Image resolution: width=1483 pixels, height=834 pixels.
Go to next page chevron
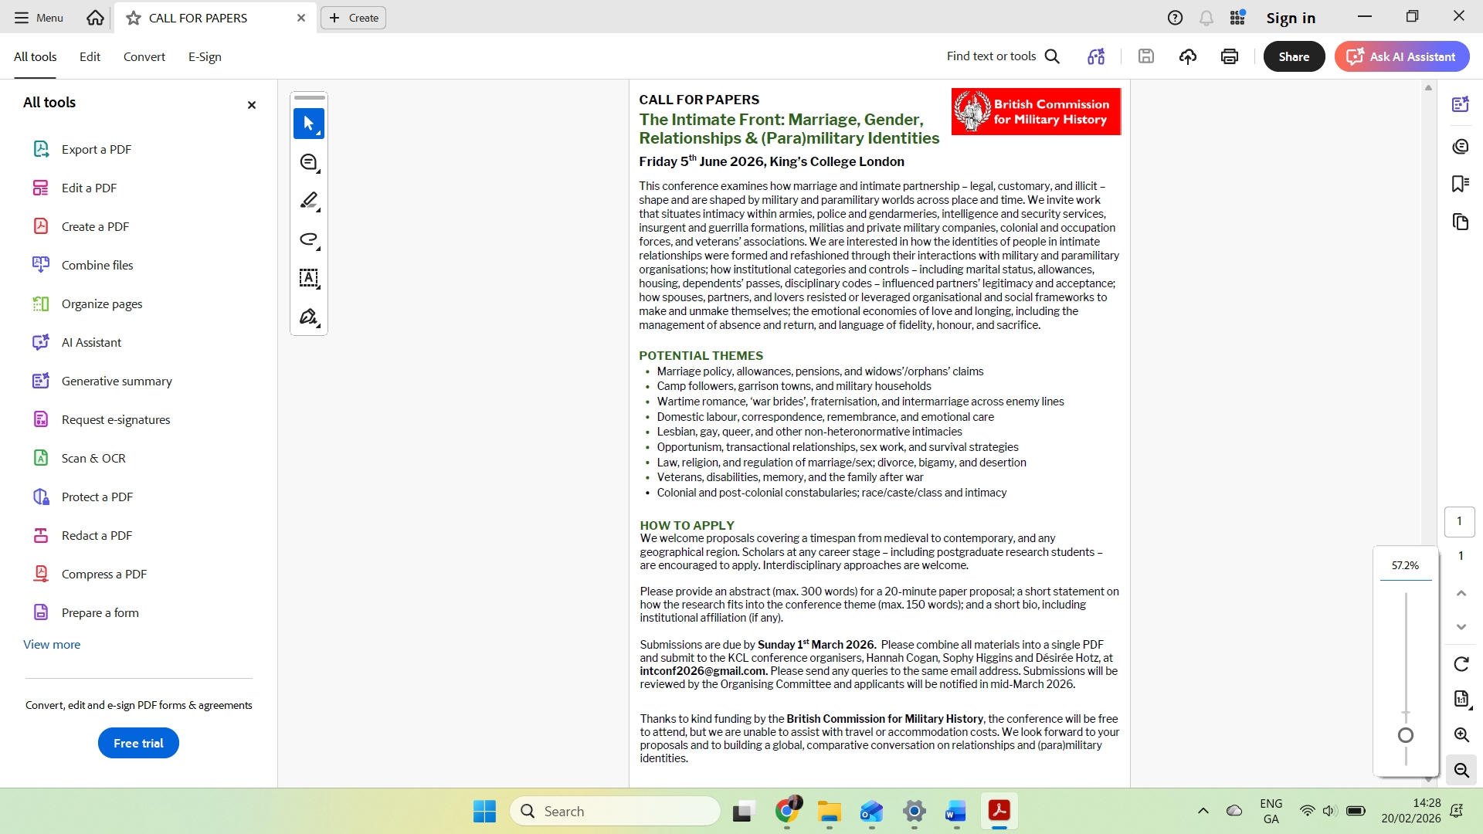click(x=1461, y=627)
